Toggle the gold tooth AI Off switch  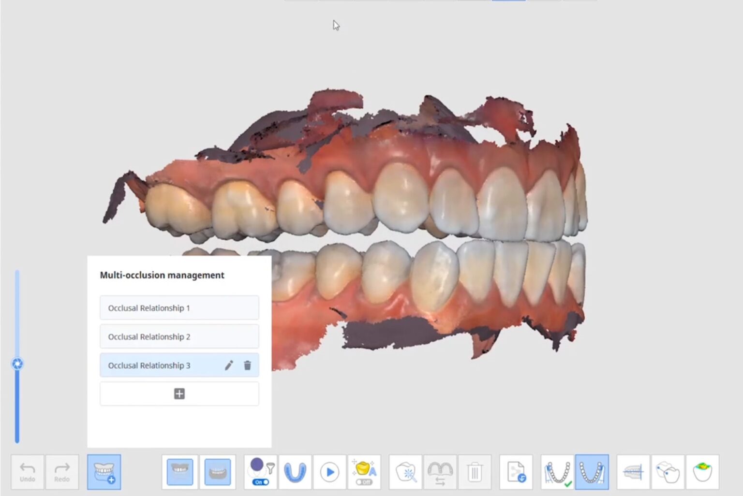pos(364,482)
